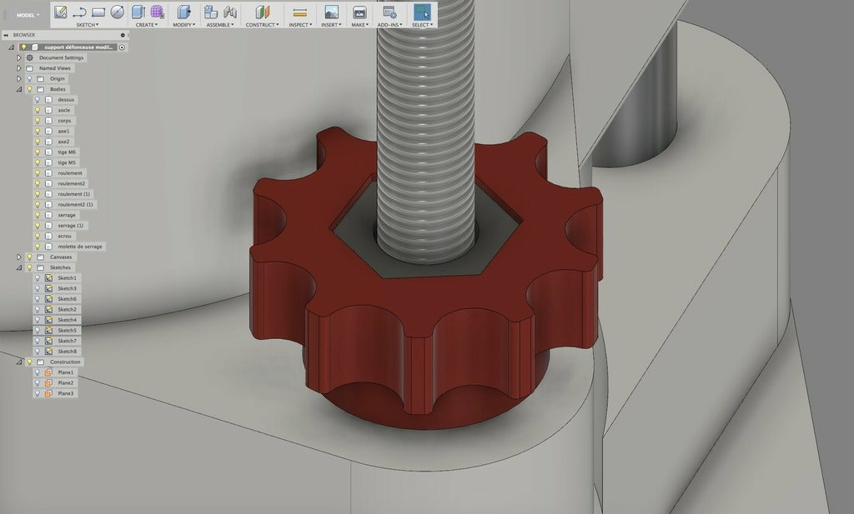Screen dimensions: 854x514
Task: Open the INSERT menu
Action: (x=331, y=24)
